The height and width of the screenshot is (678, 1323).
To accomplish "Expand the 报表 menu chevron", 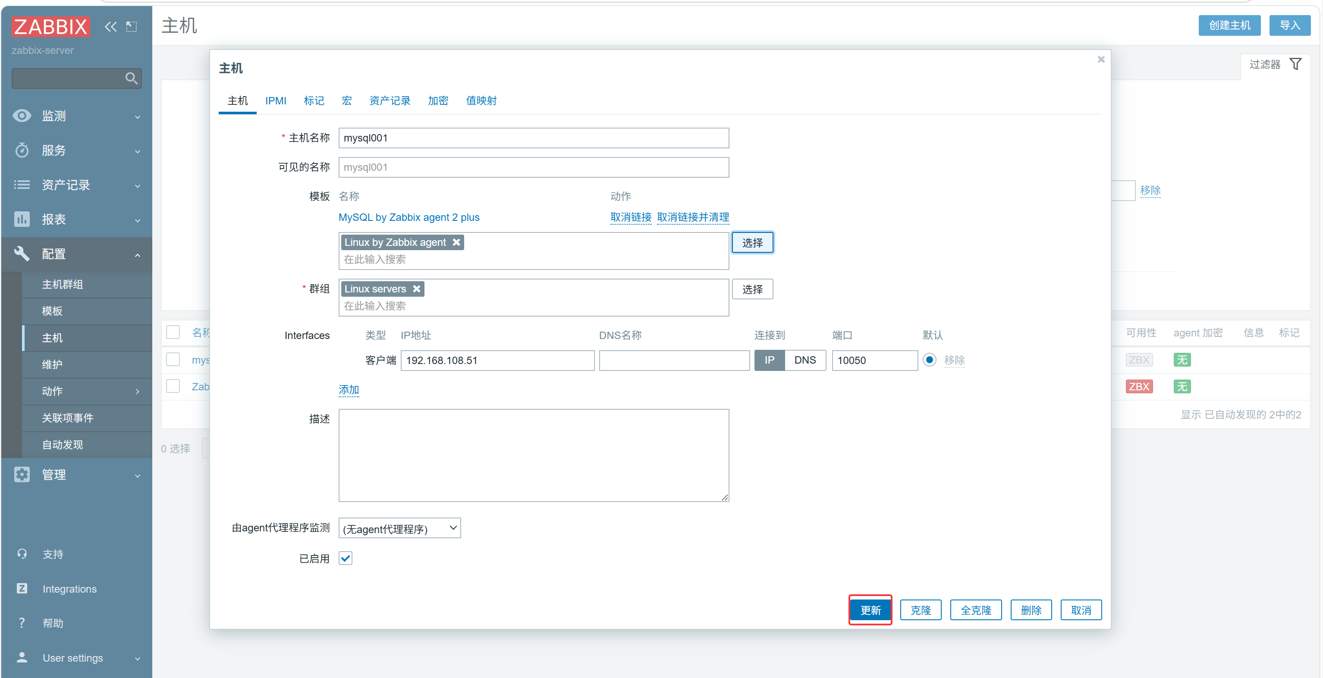I will 138,220.
